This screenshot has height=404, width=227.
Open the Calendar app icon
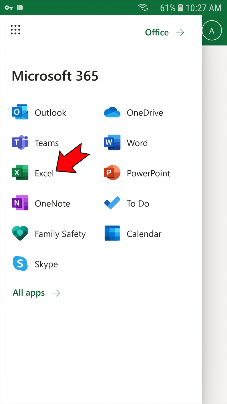(x=112, y=234)
